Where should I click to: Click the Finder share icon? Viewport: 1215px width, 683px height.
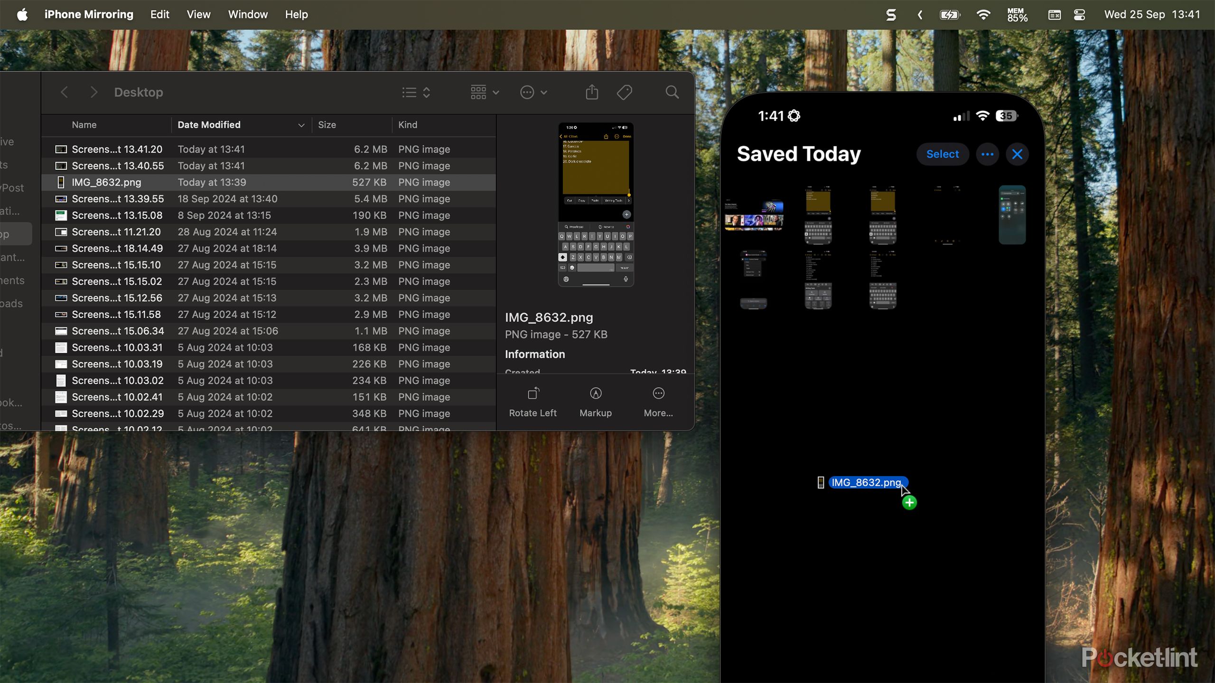click(x=591, y=92)
